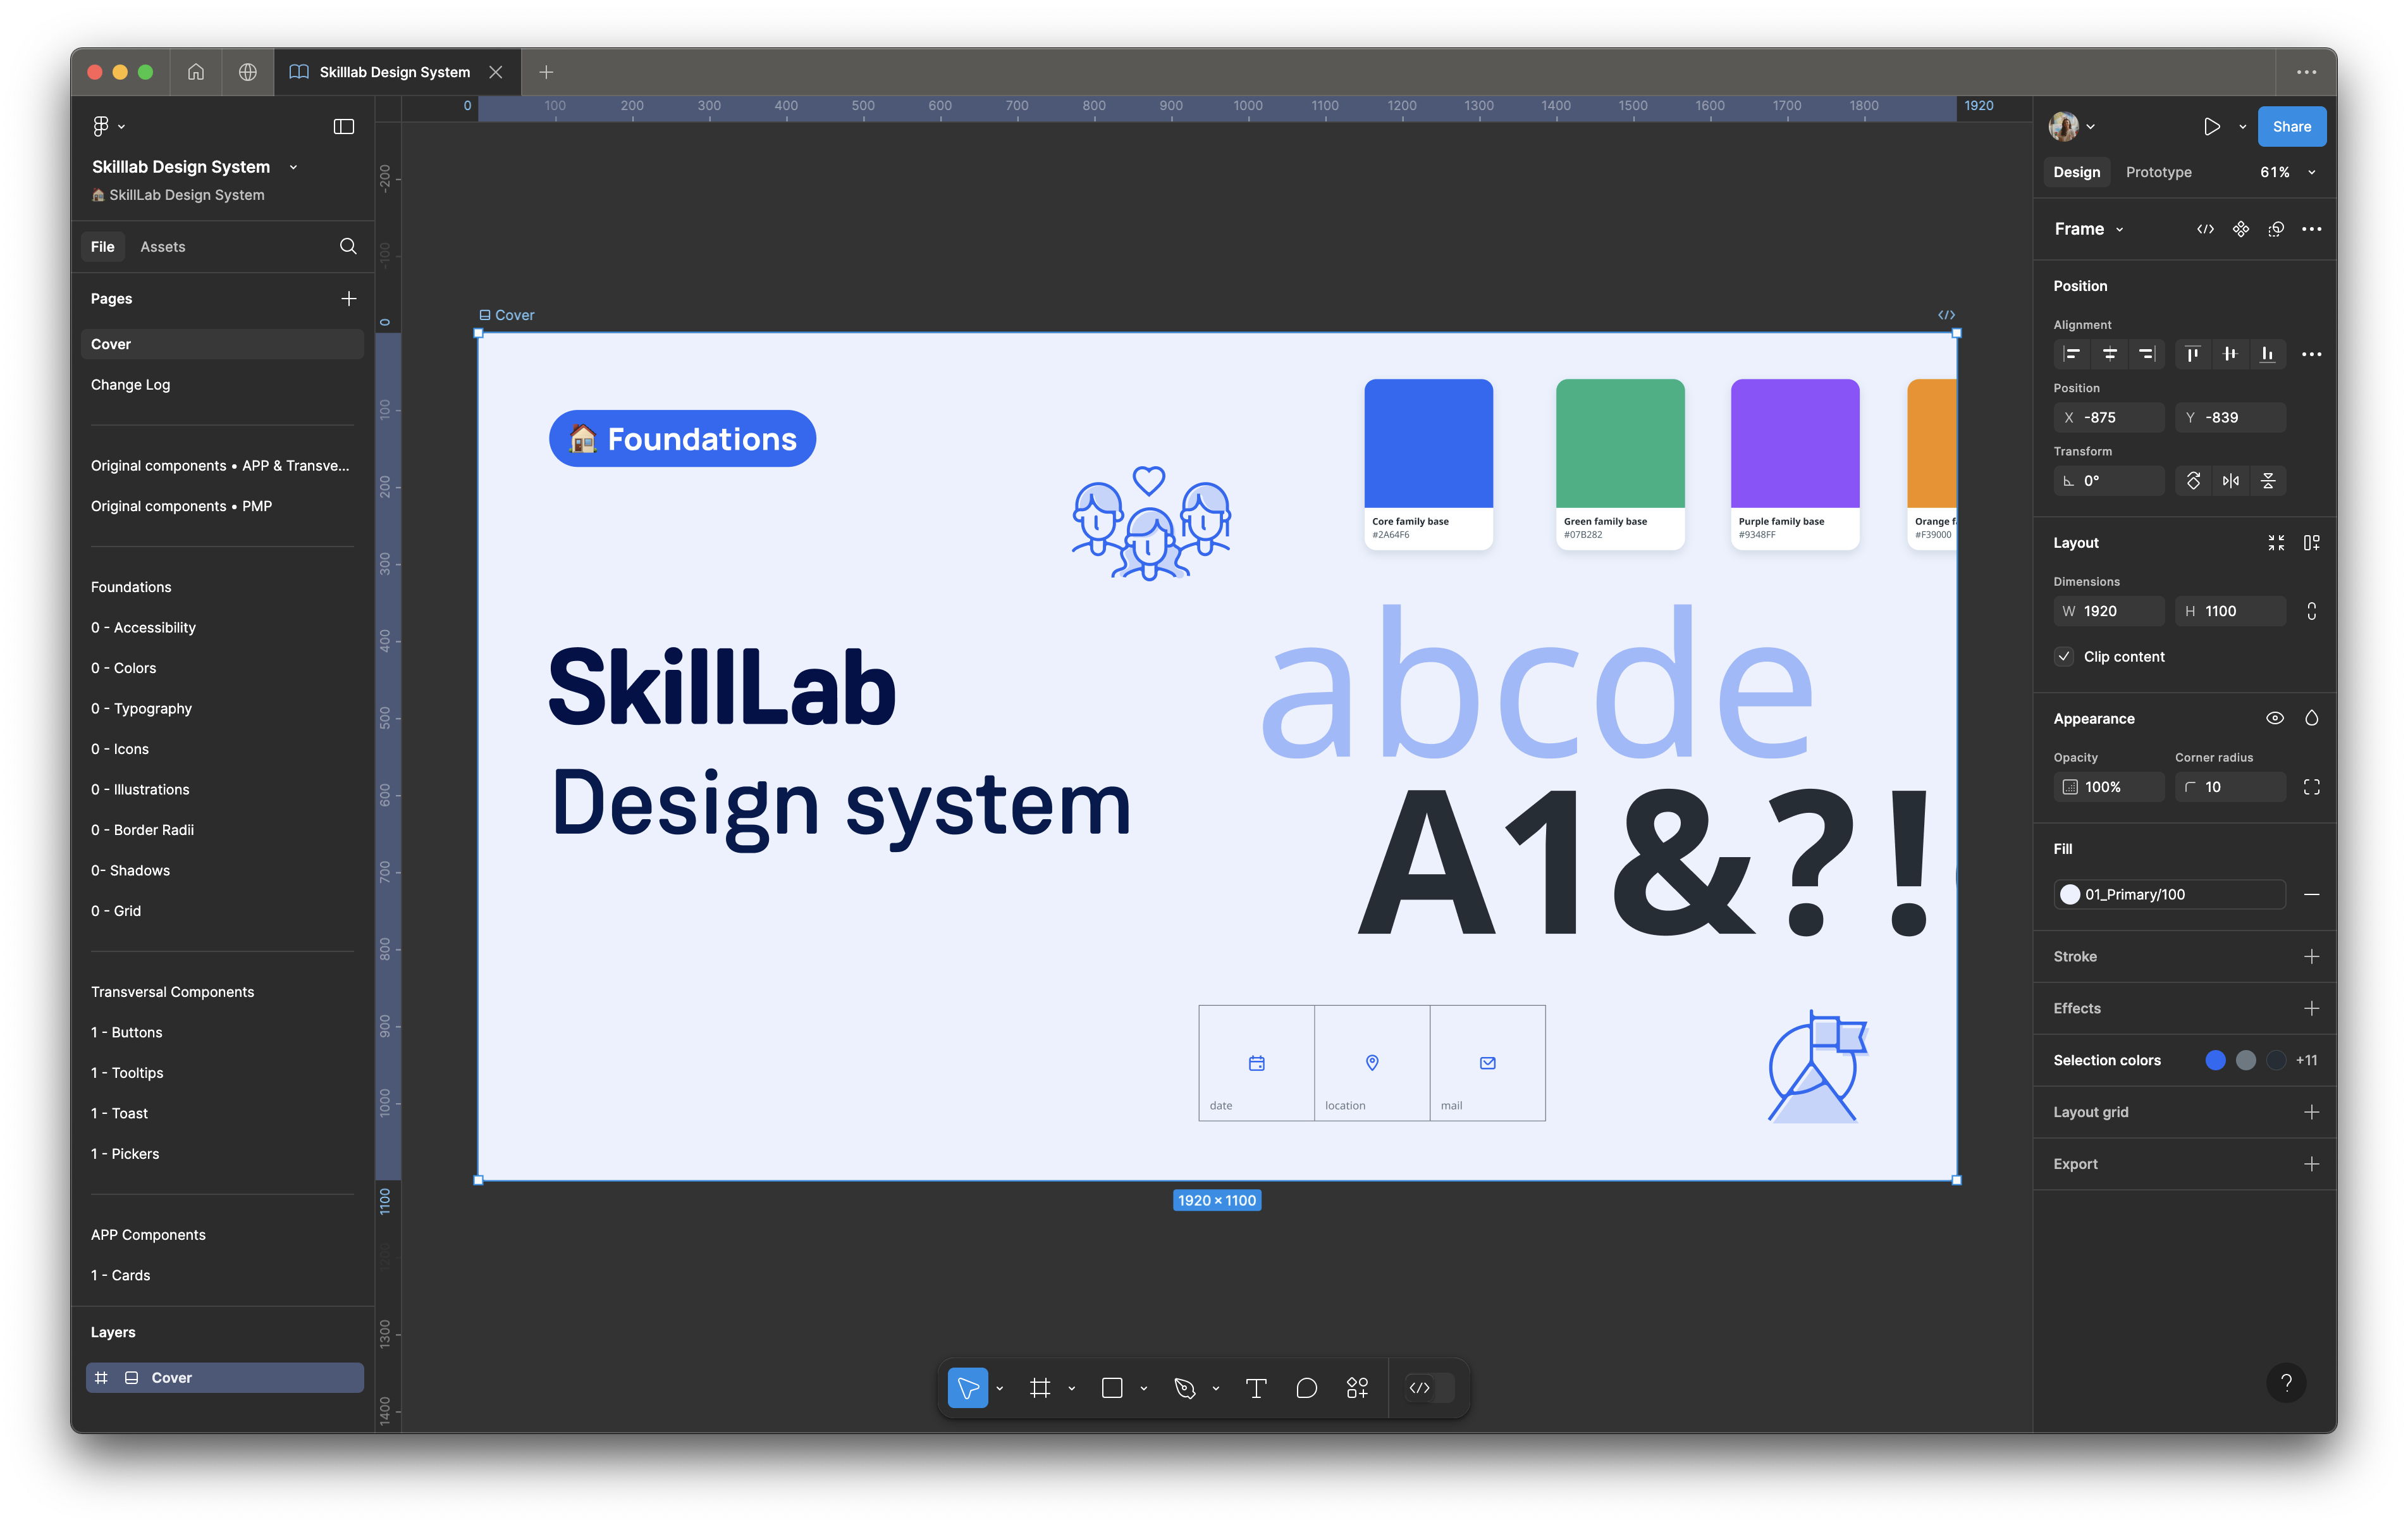The image size is (2408, 1527).
Task: Add an Effect with plus button
Action: (2311, 1009)
